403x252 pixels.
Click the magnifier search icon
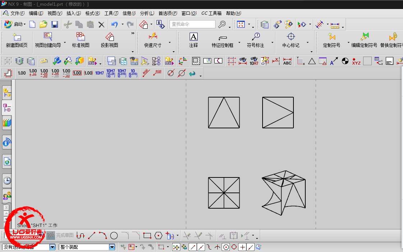click(x=222, y=24)
